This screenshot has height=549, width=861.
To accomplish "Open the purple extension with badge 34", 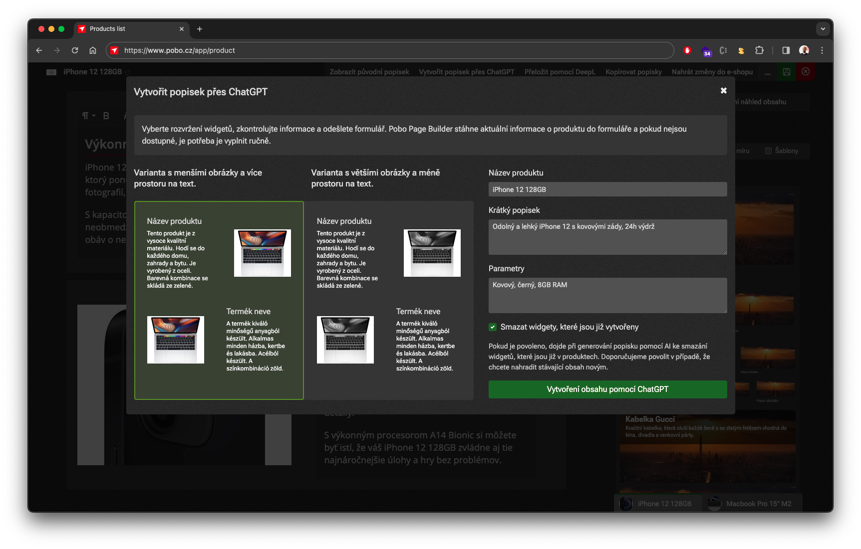I will [706, 51].
